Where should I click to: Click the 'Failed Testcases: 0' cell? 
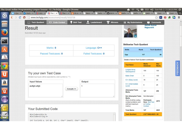94,54
